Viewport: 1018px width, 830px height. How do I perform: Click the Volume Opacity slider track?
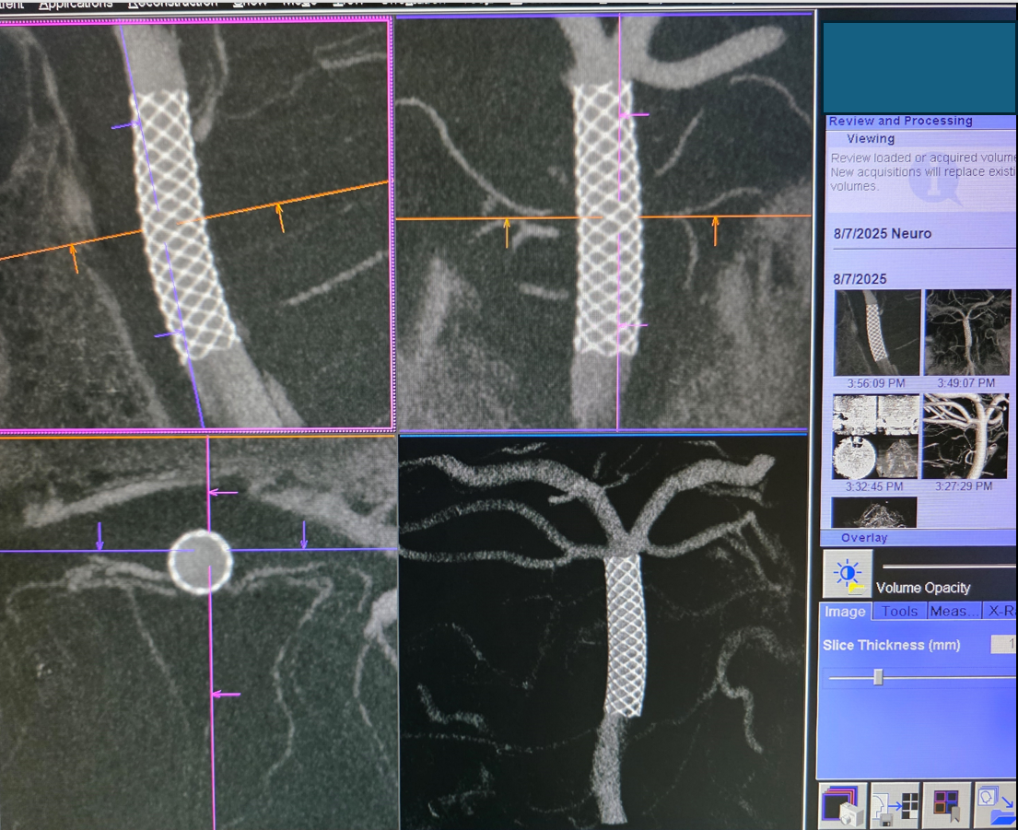click(x=949, y=567)
